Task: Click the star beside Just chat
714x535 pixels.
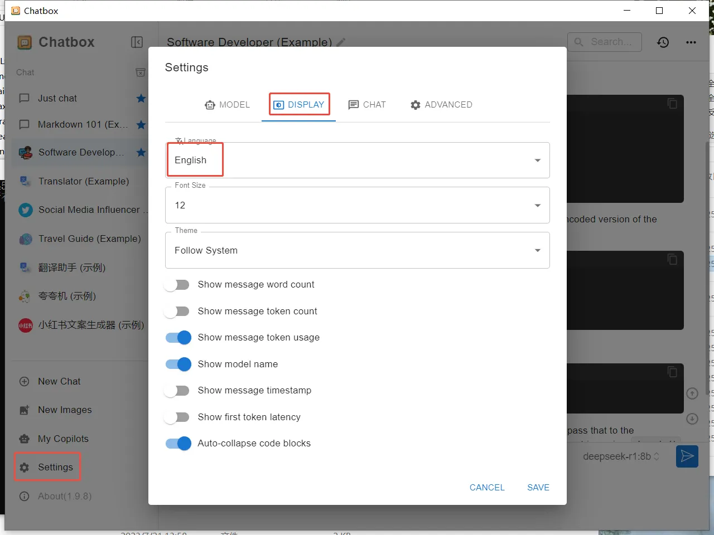Action: coord(141,98)
